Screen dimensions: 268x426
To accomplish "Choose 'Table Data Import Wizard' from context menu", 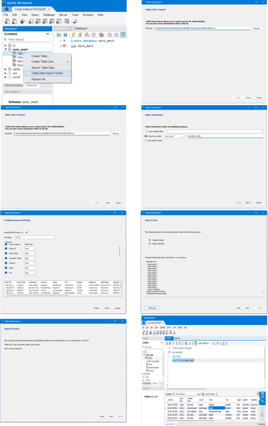I will (x=47, y=73).
